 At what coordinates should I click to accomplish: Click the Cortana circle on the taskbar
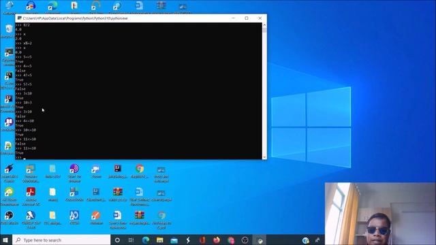pyautogui.click(x=117, y=240)
